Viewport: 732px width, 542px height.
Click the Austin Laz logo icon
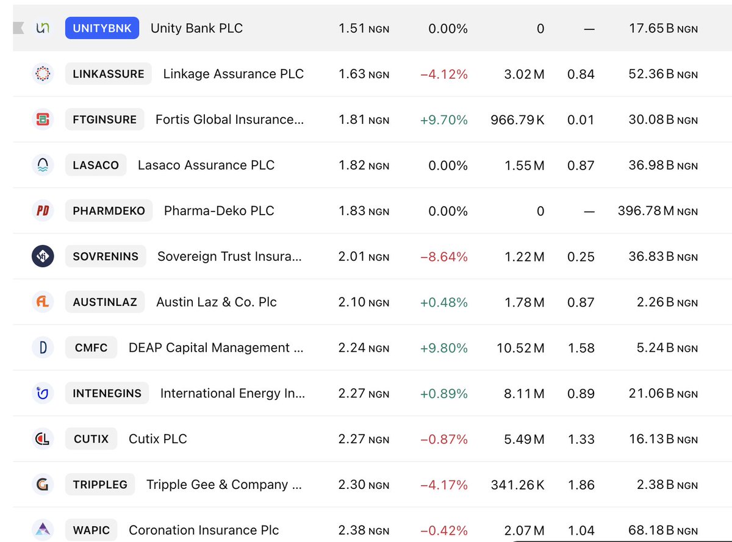coord(43,302)
